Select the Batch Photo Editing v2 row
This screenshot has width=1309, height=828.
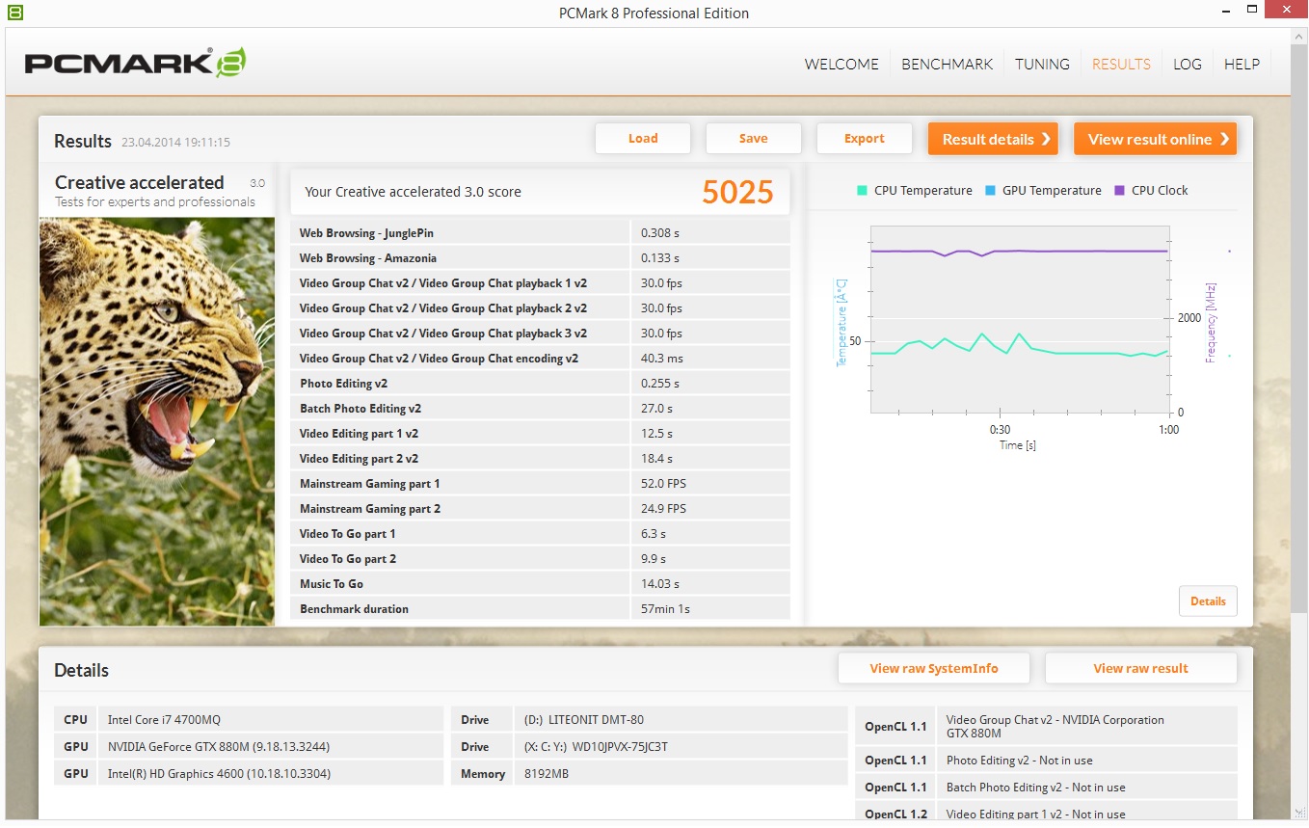tap(540, 409)
